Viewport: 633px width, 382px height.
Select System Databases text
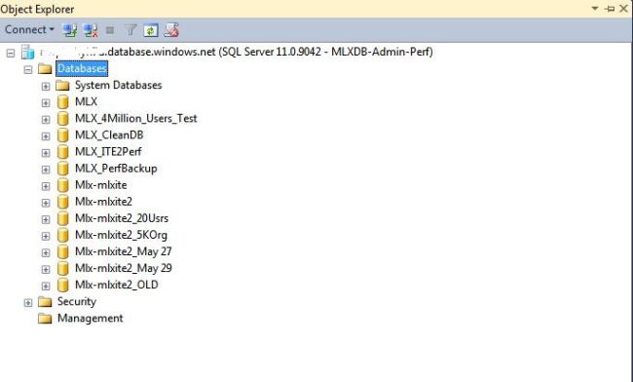point(118,85)
